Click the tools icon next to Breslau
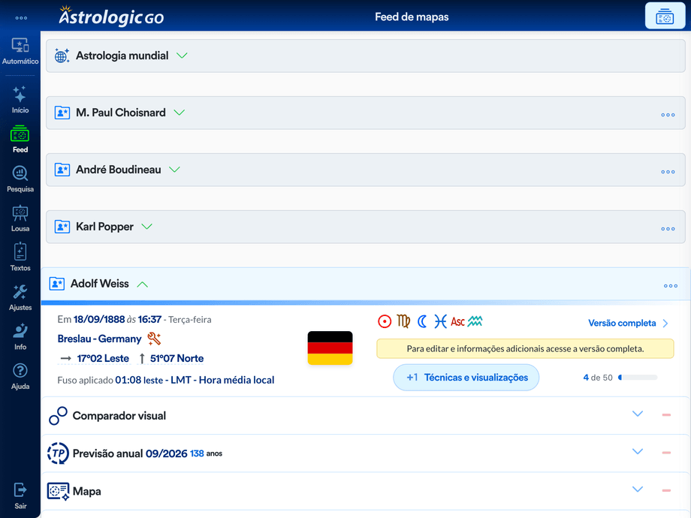This screenshot has height=518, width=691. (x=154, y=339)
